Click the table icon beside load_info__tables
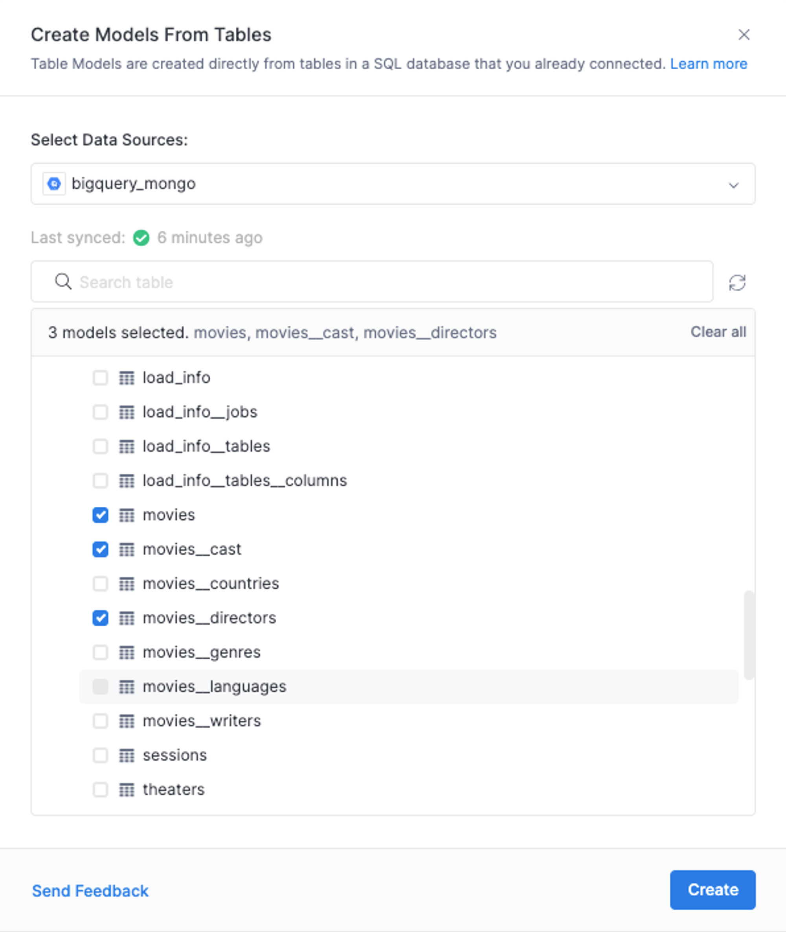Viewport: 786px width, 932px height. (x=127, y=447)
